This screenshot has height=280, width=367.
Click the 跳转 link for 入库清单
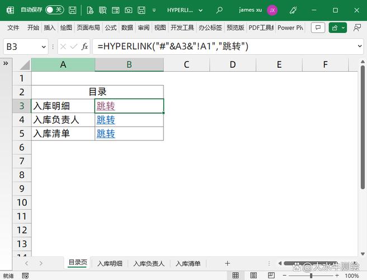click(x=106, y=133)
